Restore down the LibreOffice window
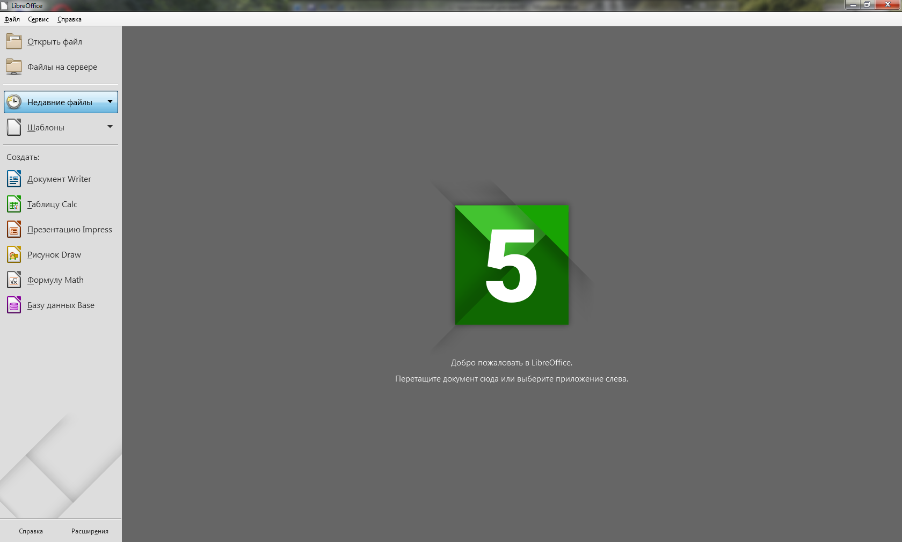The height and width of the screenshot is (542, 902). tap(867, 5)
